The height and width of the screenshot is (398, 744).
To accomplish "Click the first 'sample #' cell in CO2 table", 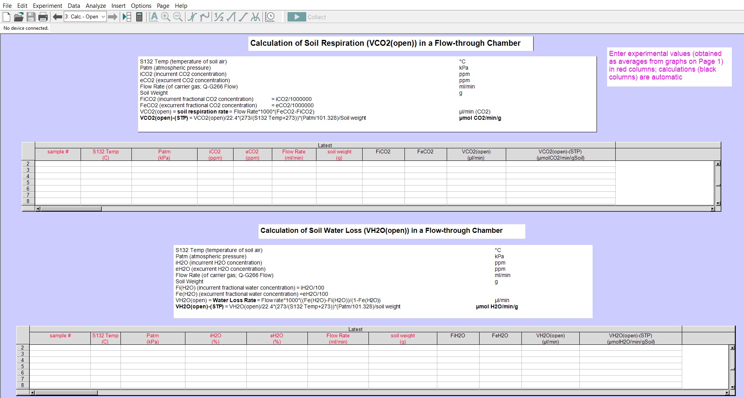I will (x=58, y=164).
